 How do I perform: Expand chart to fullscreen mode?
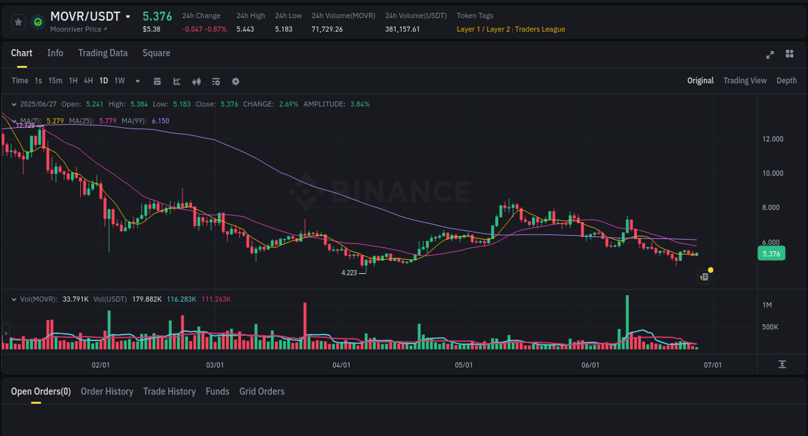point(769,55)
